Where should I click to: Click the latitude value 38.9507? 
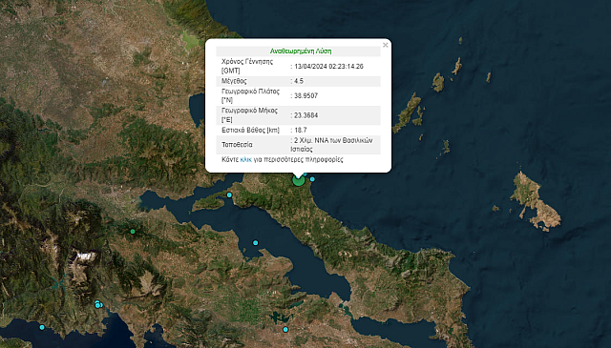[x=305, y=95]
